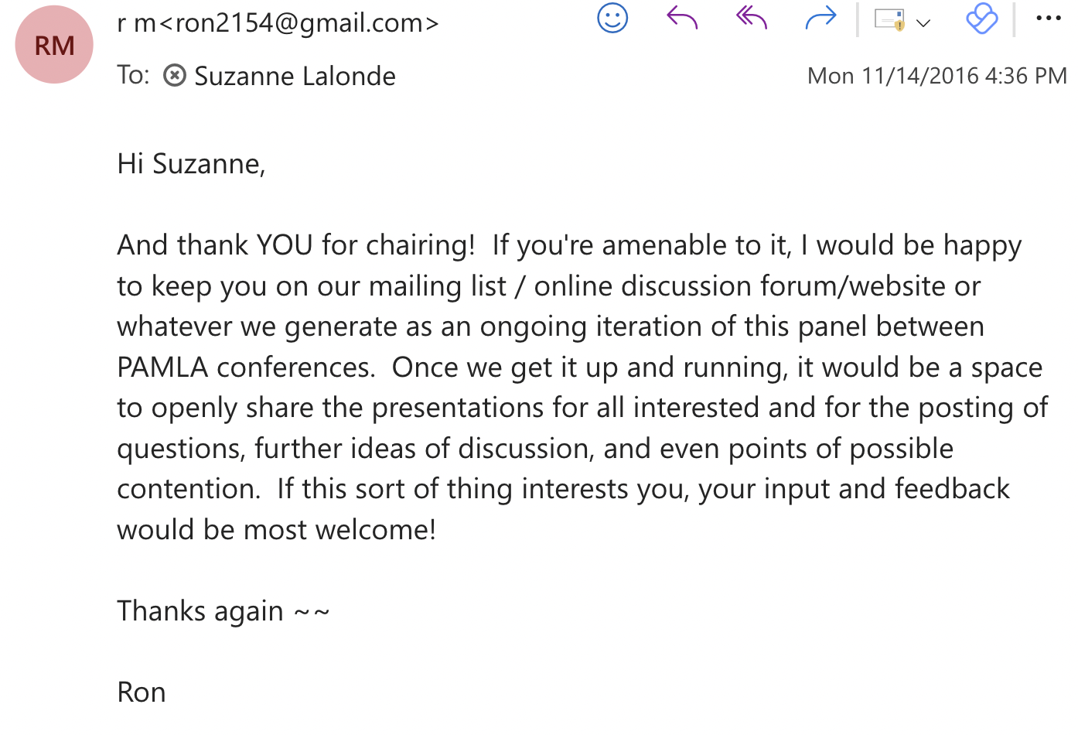Click the "Ron" signature text

click(x=142, y=692)
